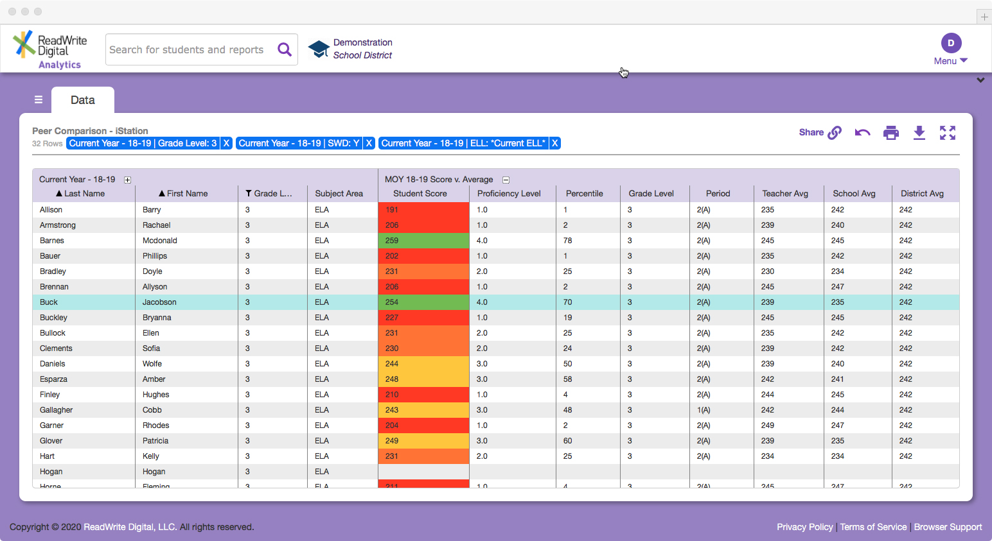Switch to the Data tab
Image resolution: width=992 pixels, height=541 pixels.
[x=82, y=99]
